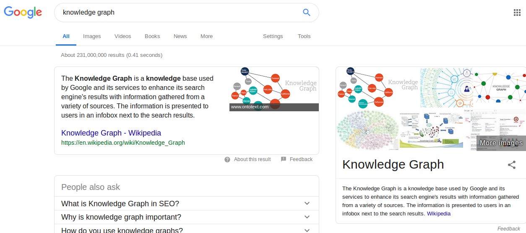Click the More images overlay button

pyautogui.click(x=501, y=143)
